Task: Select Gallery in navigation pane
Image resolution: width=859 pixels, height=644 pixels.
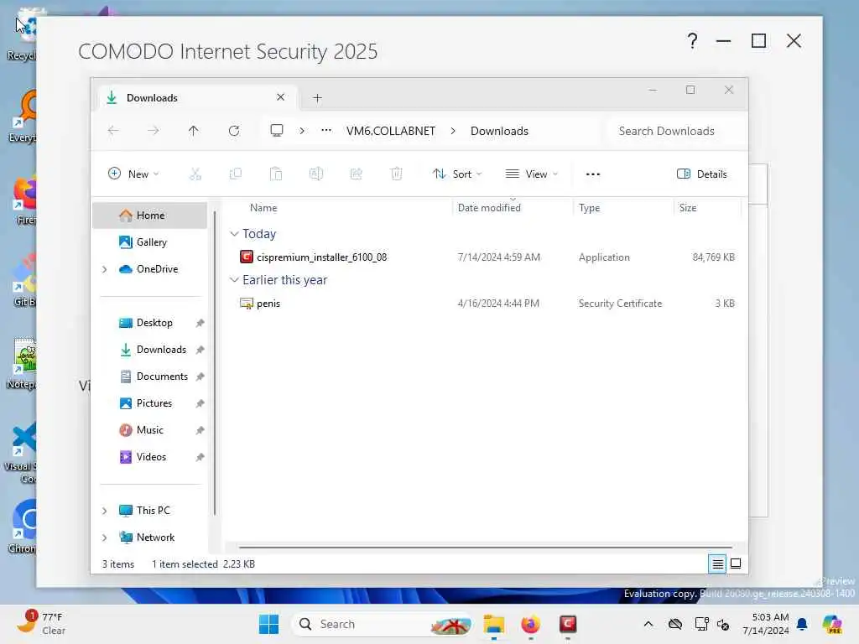Action: 149,242
